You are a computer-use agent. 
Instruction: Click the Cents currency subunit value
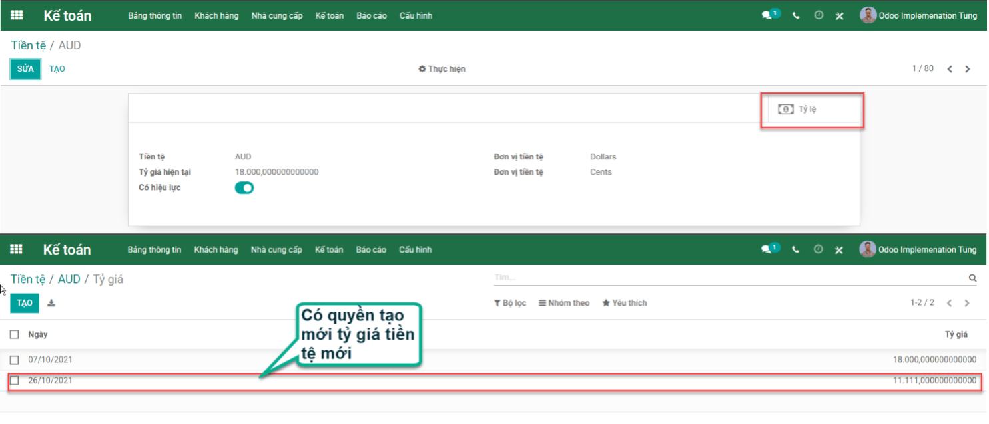[601, 172]
